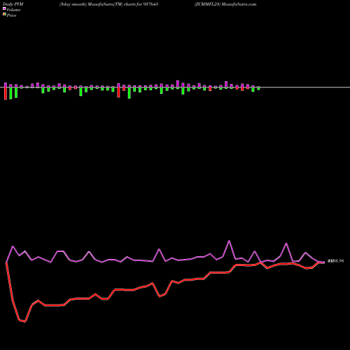Click the 'Daily PVM' chart title

[13, 4]
